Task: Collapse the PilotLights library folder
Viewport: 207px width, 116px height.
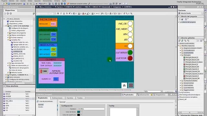Action: (x=180, y=55)
